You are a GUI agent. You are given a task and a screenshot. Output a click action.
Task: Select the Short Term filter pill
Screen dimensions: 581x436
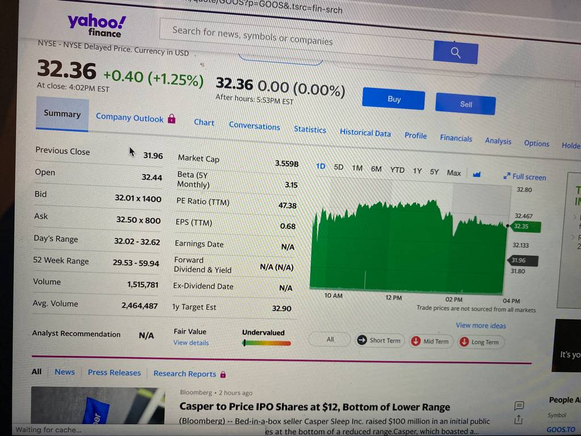click(x=379, y=341)
